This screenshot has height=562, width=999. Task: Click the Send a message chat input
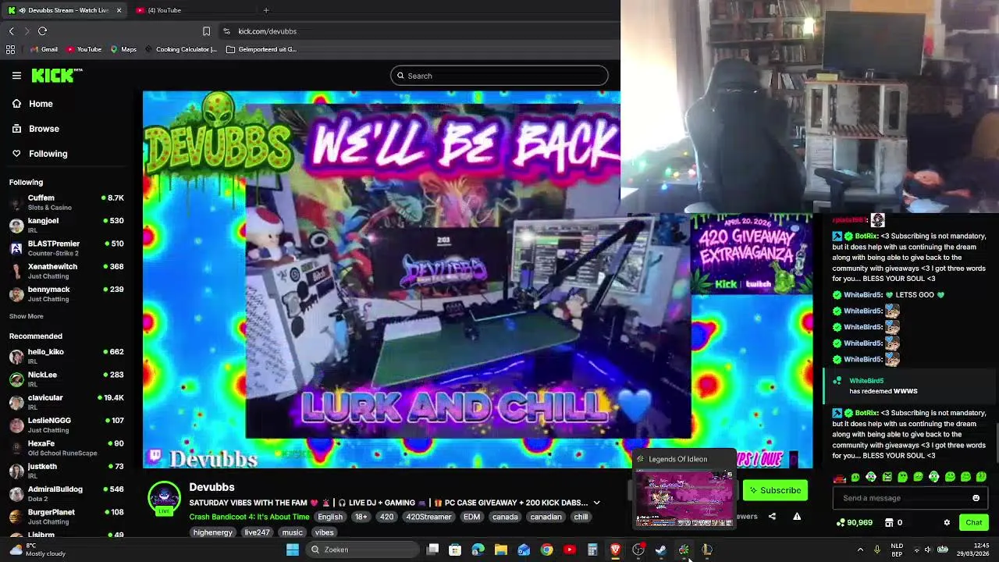point(910,498)
